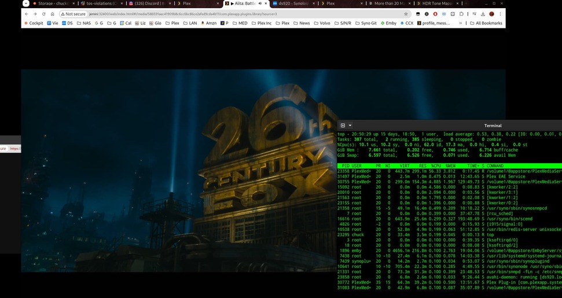The width and height of the screenshot is (562, 298).
Task: Click the Not secure site info chip
Action: (x=73, y=14)
